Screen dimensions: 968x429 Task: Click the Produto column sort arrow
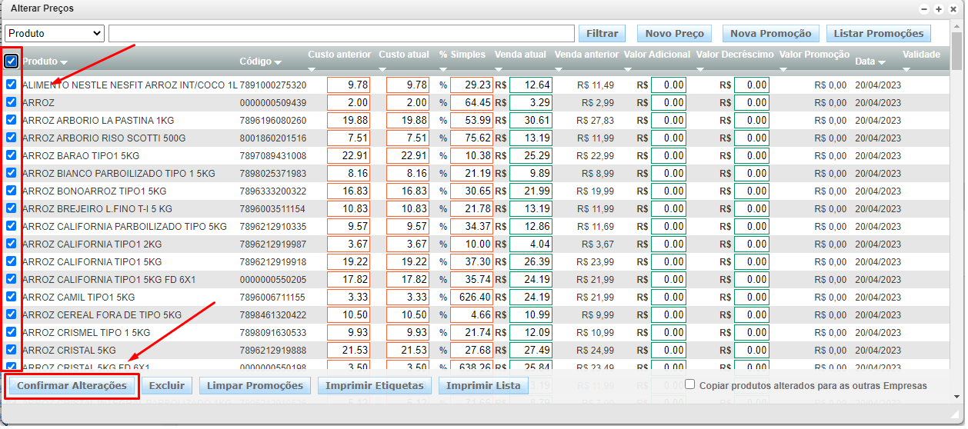64,62
